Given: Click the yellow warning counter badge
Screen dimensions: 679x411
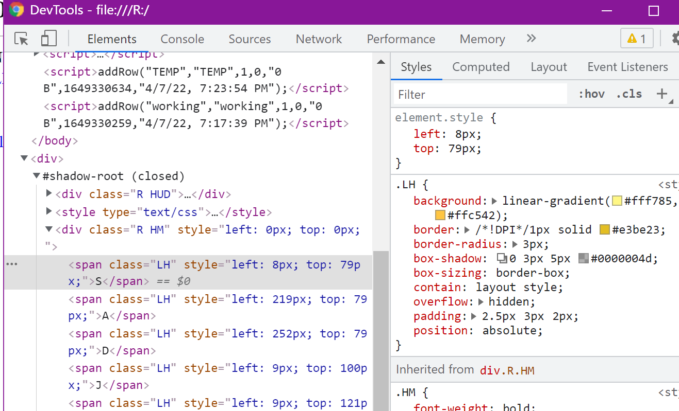Looking at the screenshot, I should (x=637, y=38).
